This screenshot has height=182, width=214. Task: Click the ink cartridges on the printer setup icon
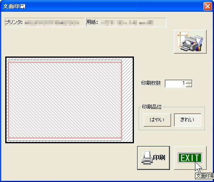pos(198,48)
